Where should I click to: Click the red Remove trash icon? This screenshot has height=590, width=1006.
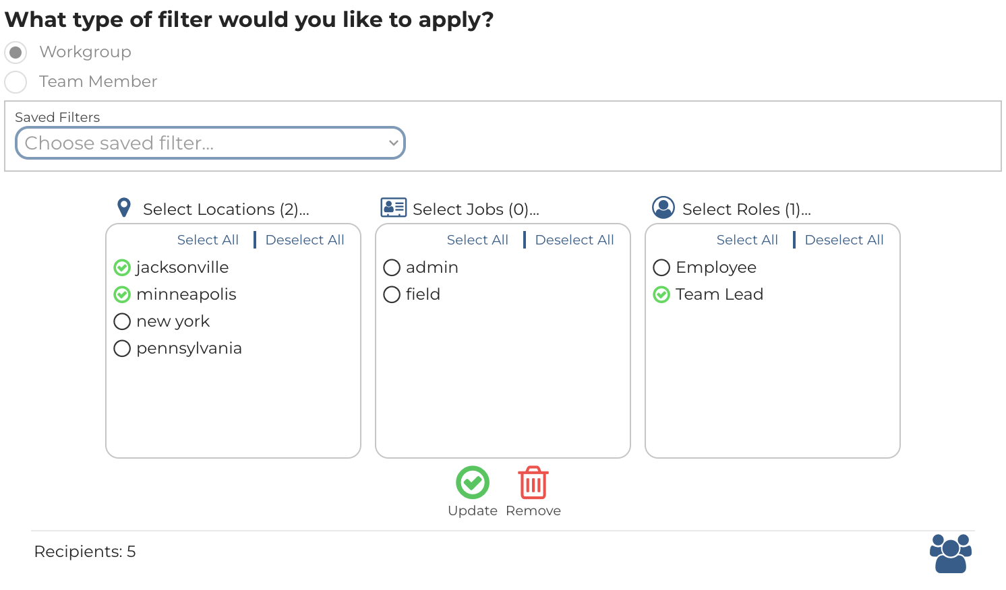(x=533, y=482)
